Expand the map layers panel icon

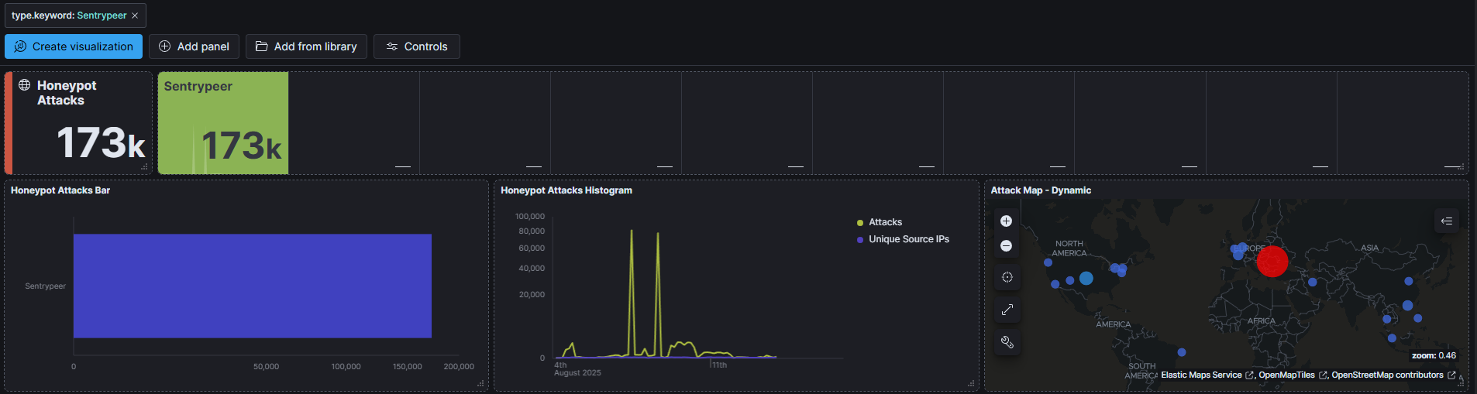pyautogui.click(x=1446, y=221)
